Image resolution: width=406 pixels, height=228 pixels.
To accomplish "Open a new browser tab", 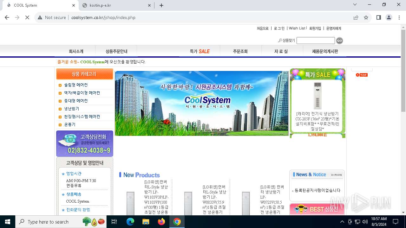I will [x=161, y=5].
